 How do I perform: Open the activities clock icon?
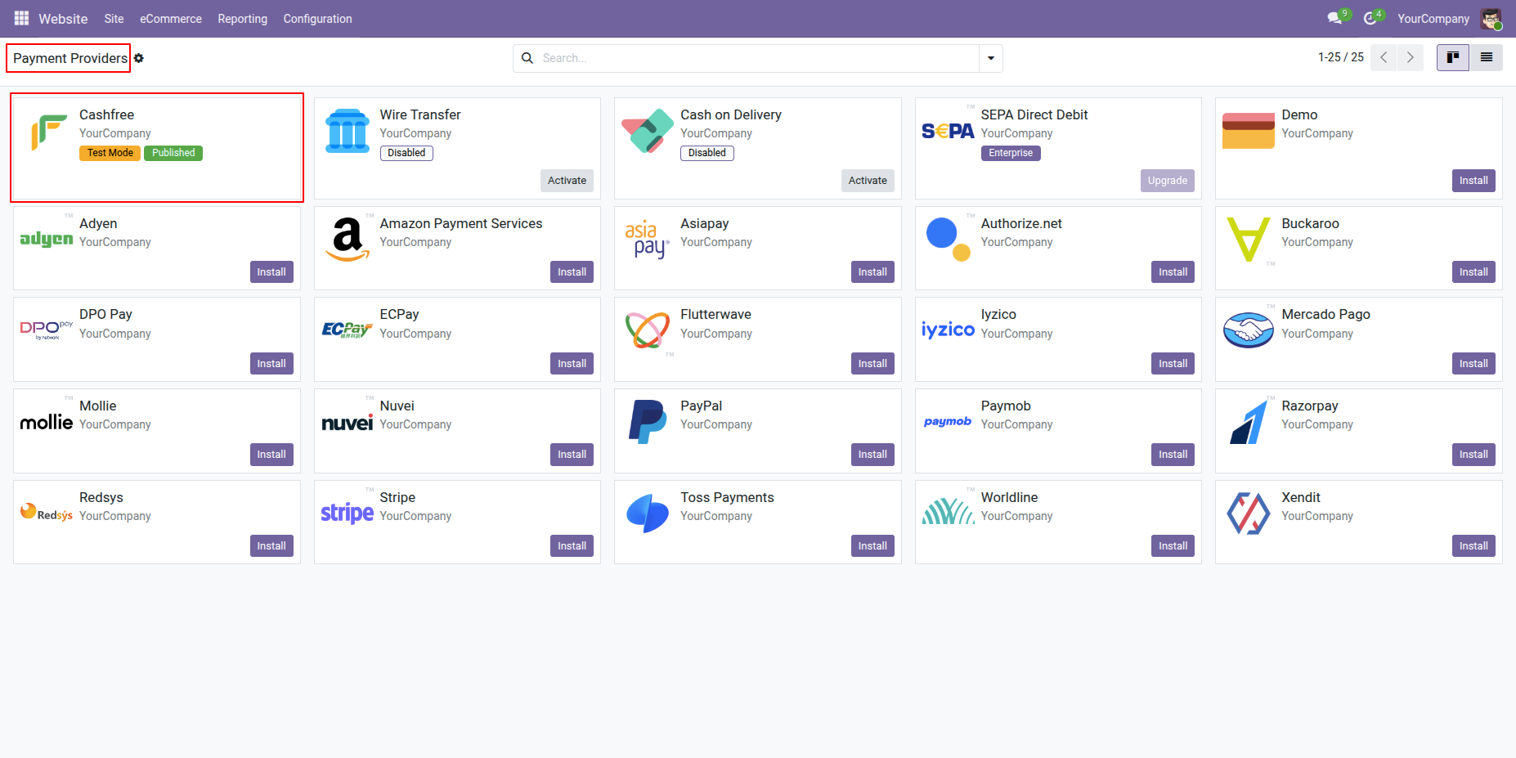pyautogui.click(x=1370, y=18)
